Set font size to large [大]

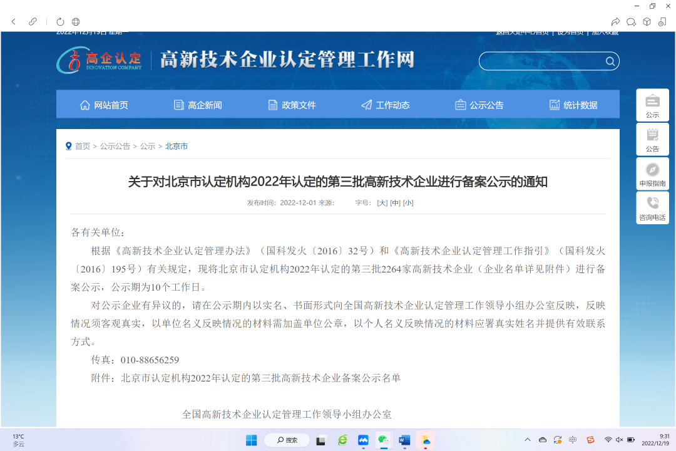[382, 203]
